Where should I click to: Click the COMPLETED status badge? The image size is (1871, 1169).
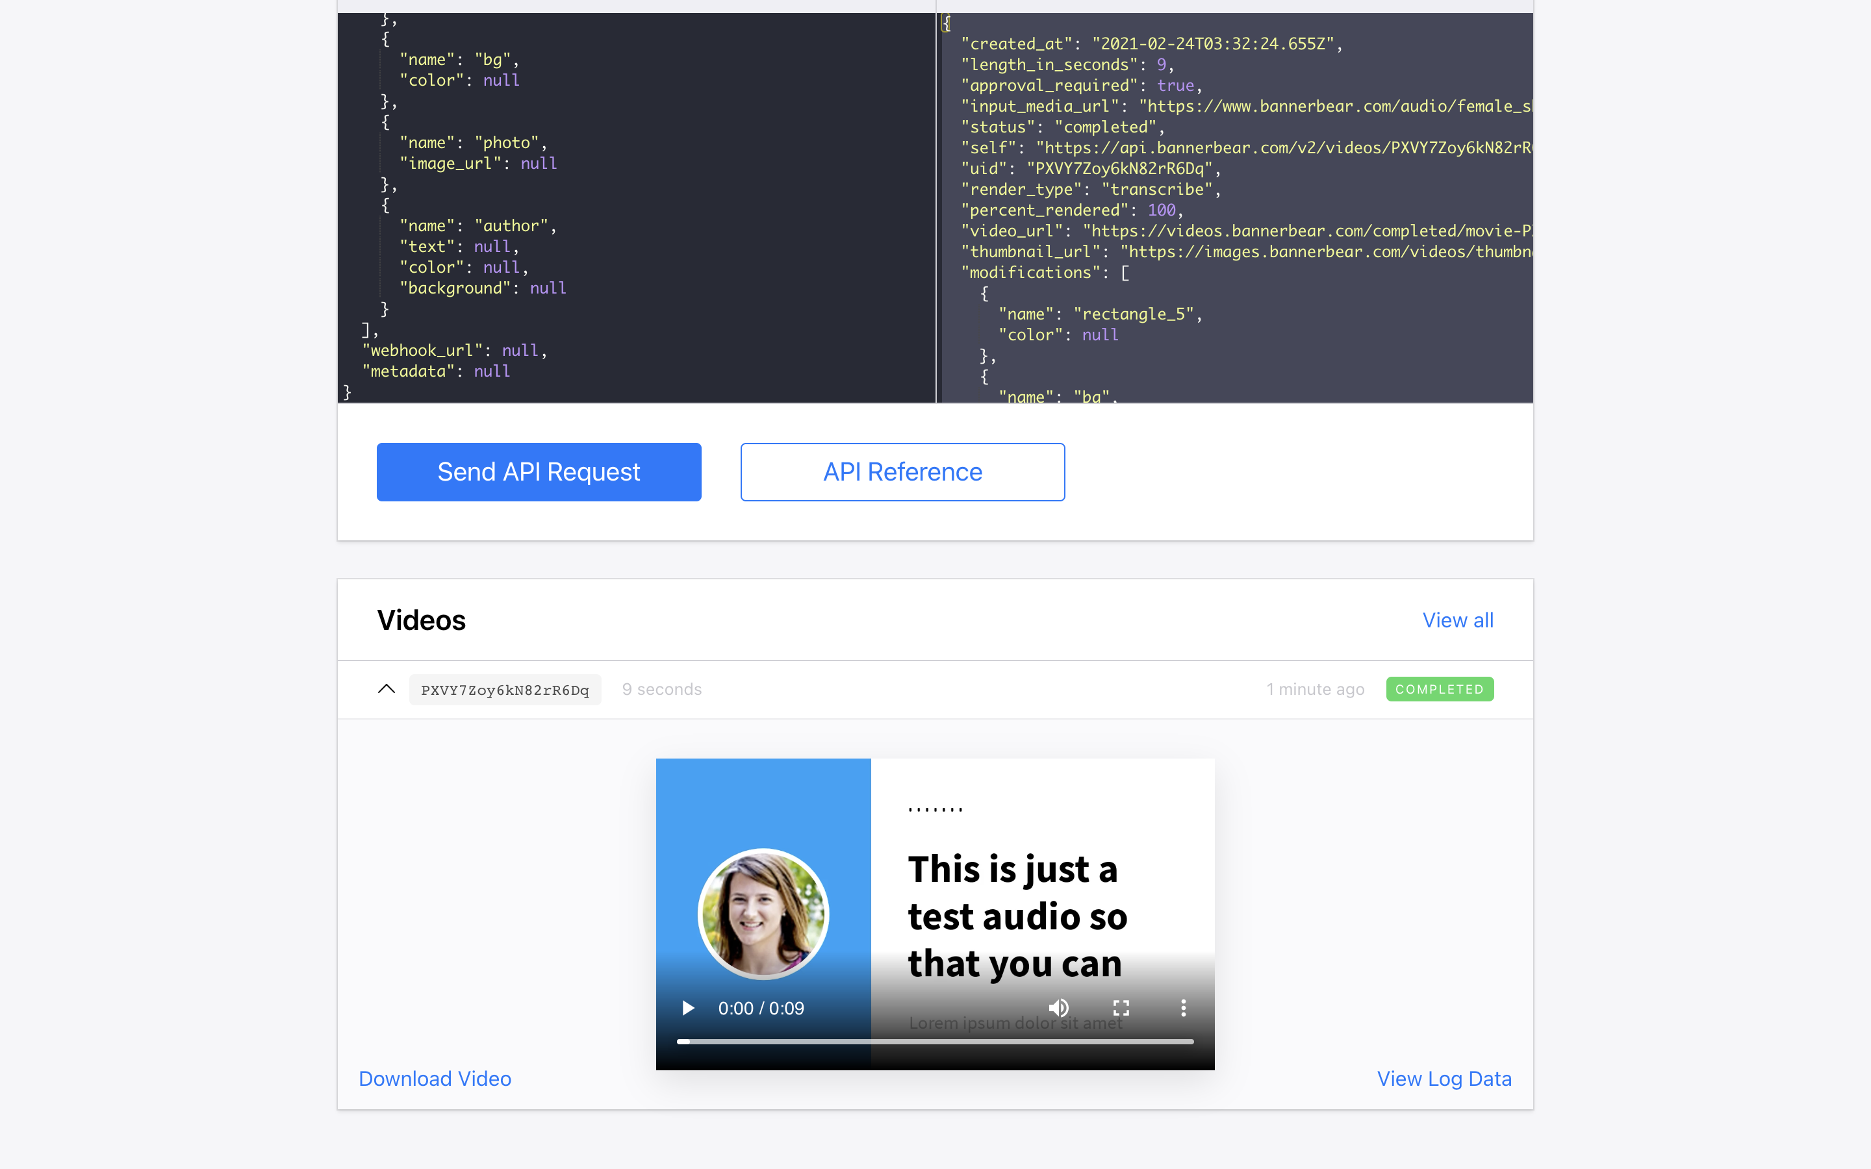click(1439, 689)
